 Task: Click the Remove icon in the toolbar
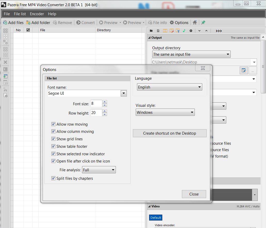tap(55, 22)
